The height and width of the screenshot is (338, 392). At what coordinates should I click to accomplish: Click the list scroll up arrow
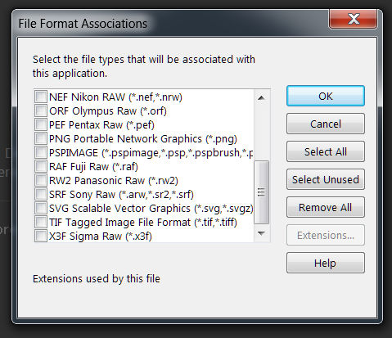coord(261,97)
